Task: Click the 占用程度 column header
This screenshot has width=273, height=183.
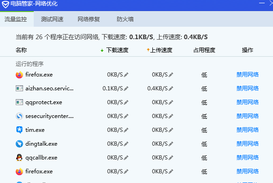Action: 204,50
